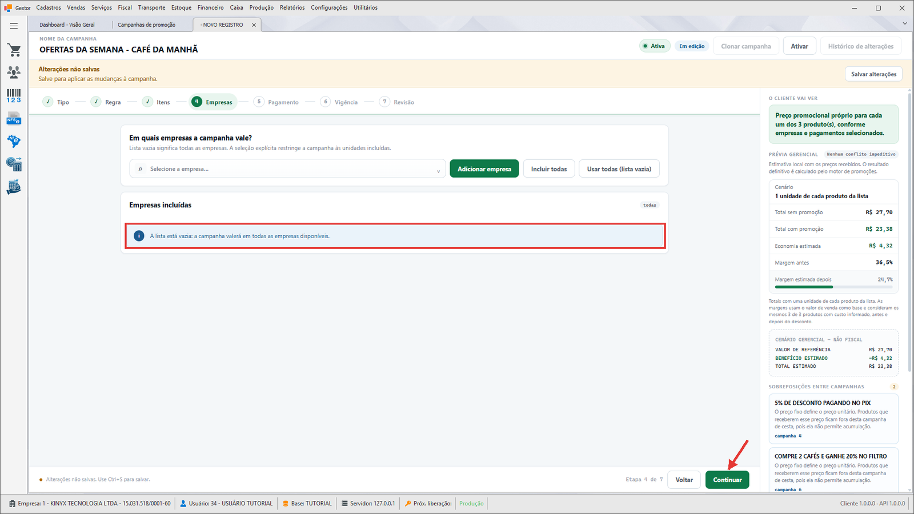Screen dimensions: 914x514
Task: Click the Ativa status badge
Action: tap(654, 46)
